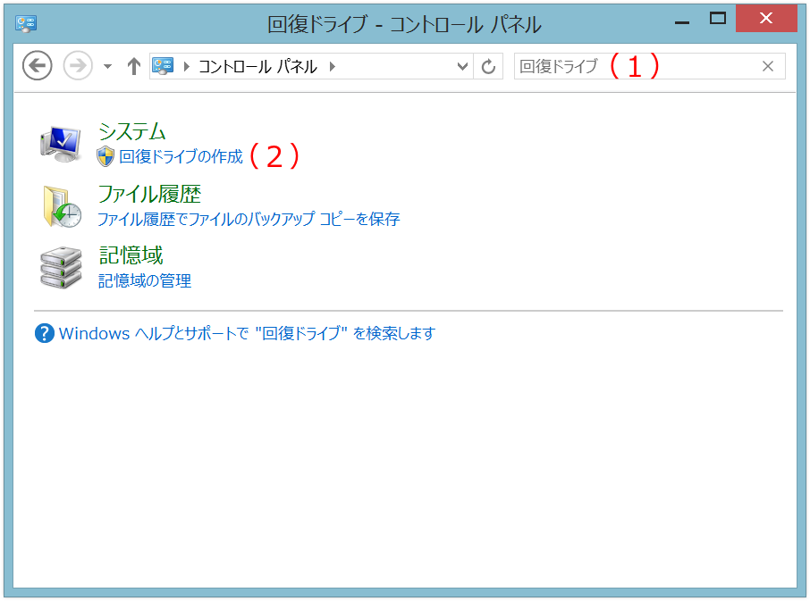Close the Control Panel window

(x=766, y=19)
